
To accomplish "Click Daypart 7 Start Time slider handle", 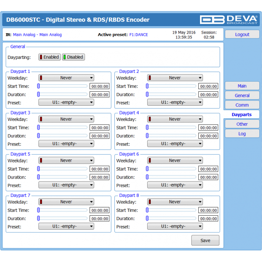I will (x=38, y=210).
